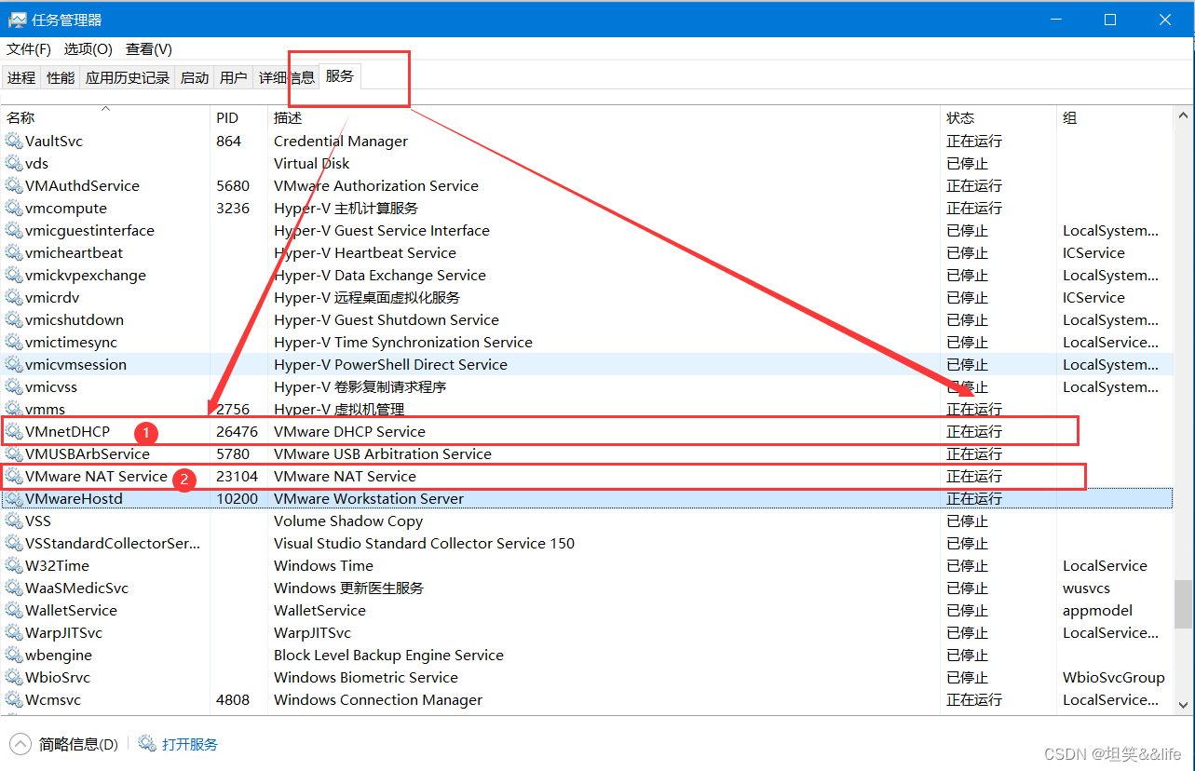
Task: Sort by the 名称 column header
Action: click(x=106, y=117)
